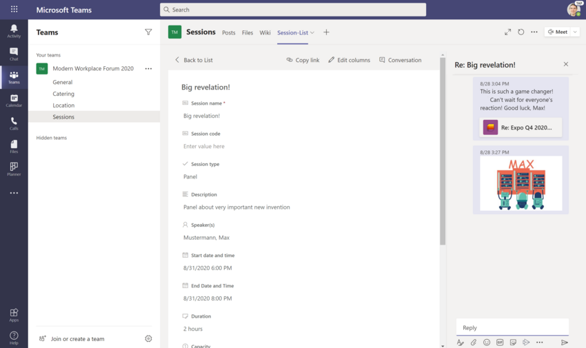Click Copy link for the list item

(303, 60)
